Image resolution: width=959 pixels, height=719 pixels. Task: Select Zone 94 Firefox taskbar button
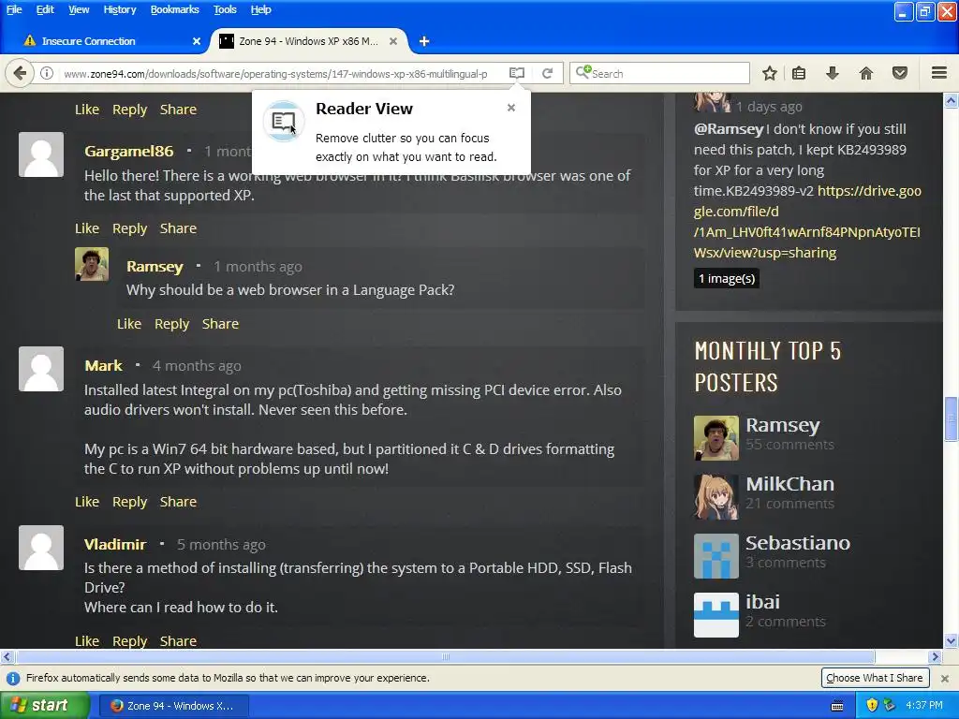point(173,706)
